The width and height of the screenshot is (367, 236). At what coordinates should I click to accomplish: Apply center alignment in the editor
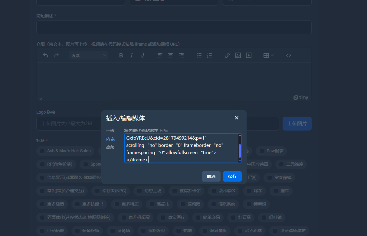click(x=171, y=55)
